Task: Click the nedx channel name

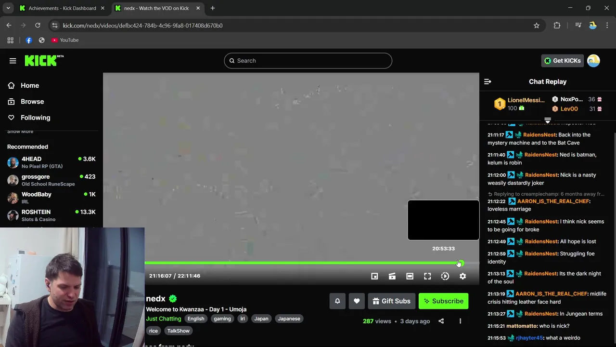Action: [155, 299]
